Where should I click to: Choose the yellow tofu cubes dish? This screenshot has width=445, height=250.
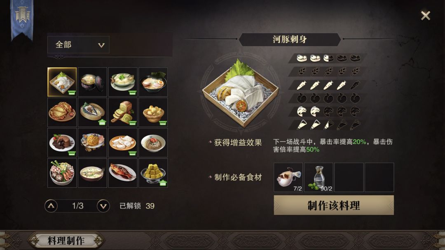pyautogui.click(x=153, y=173)
